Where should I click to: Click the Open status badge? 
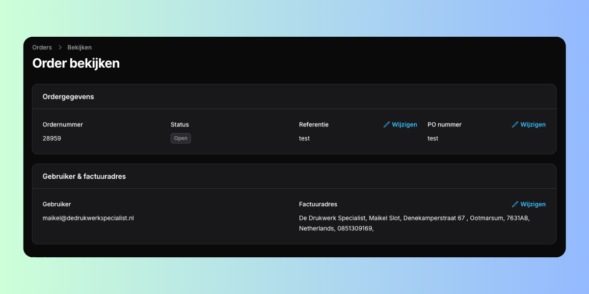[181, 138]
